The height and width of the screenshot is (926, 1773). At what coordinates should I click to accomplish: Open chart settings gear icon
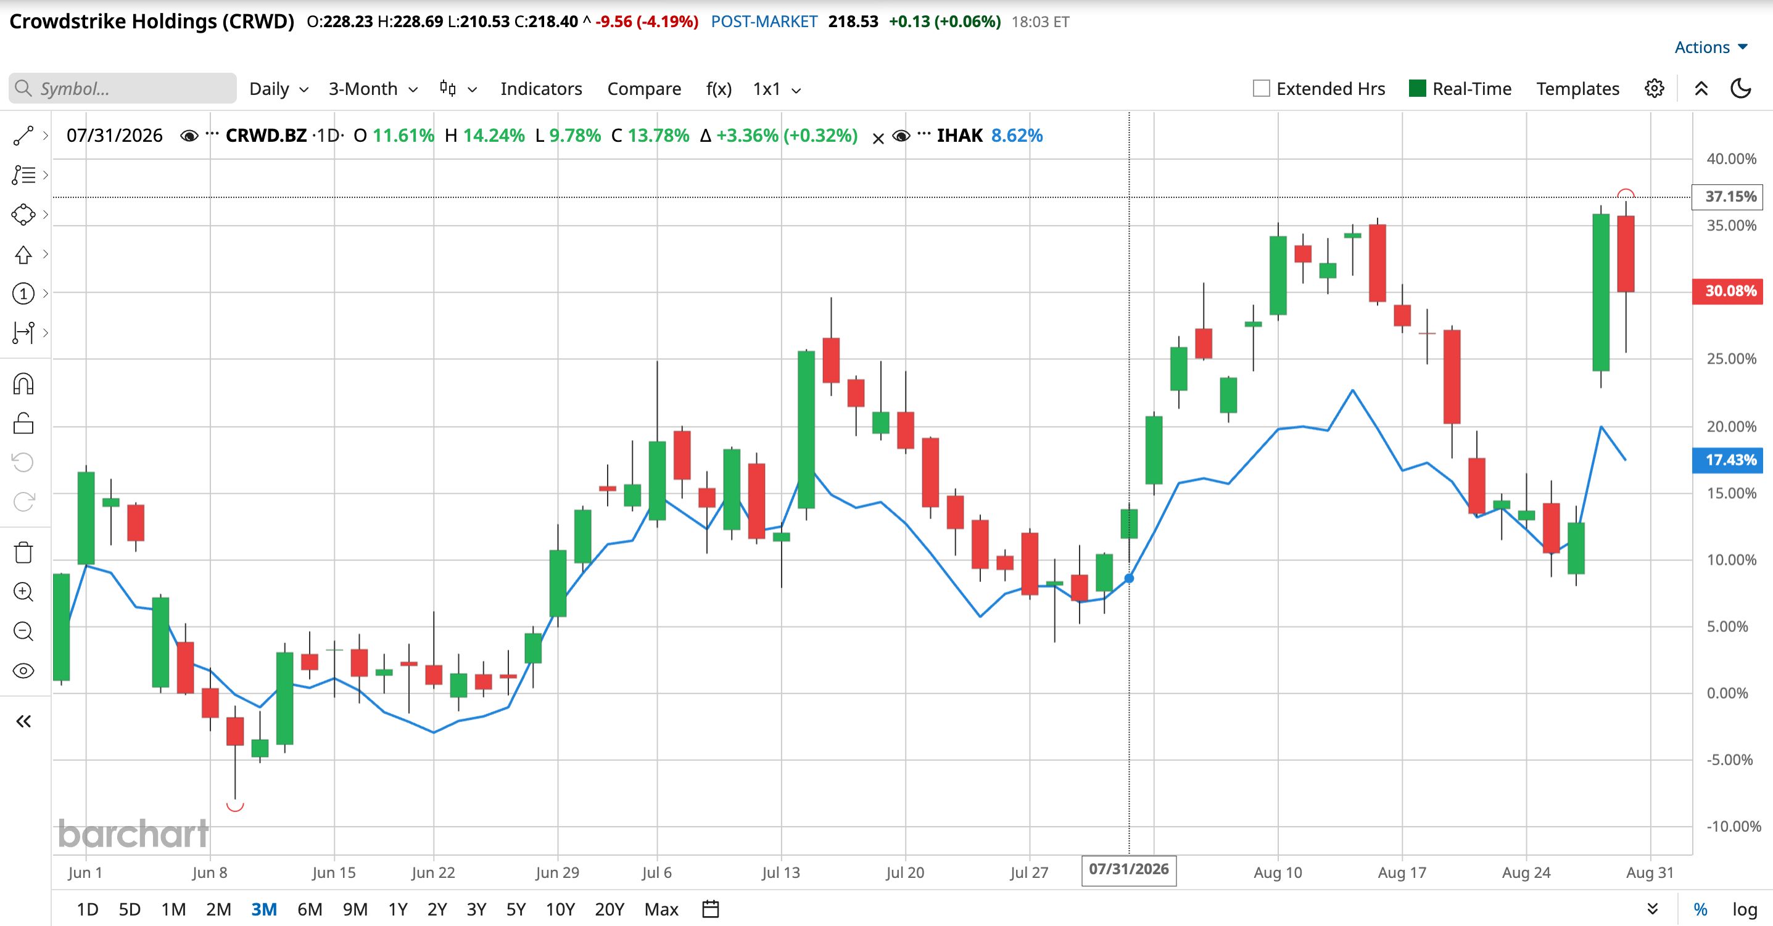point(1655,89)
